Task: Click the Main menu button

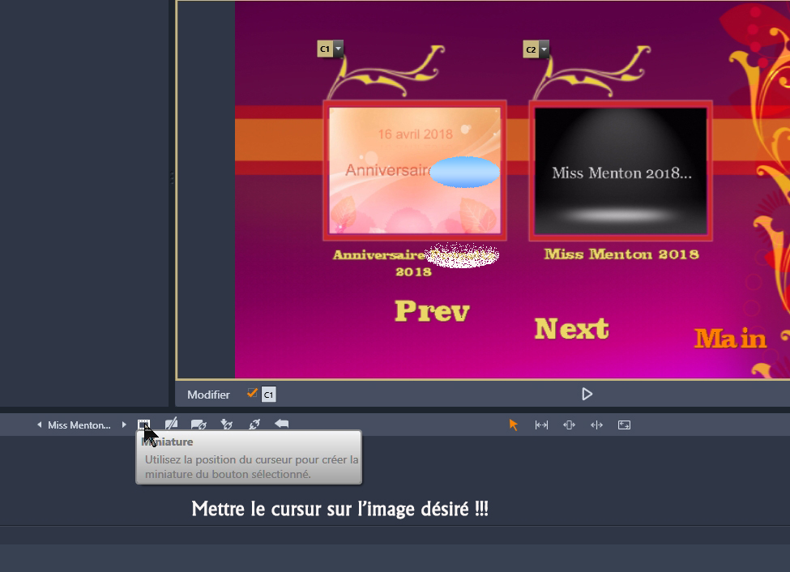Action: pos(731,338)
